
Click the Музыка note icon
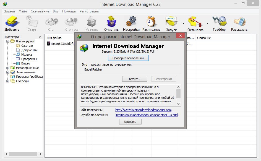point(18,54)
